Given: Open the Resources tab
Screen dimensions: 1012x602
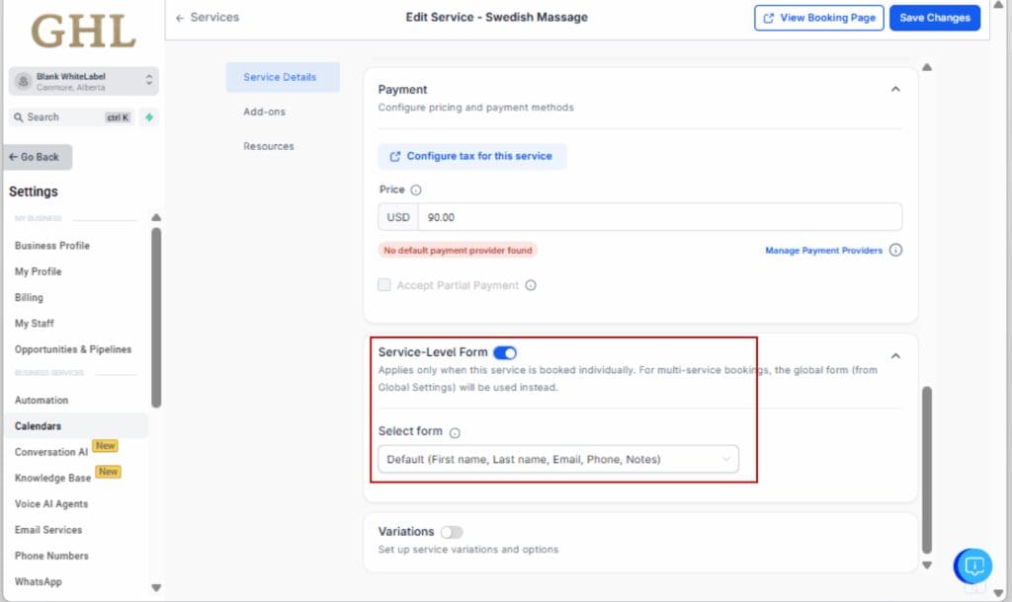Looking at the screenshot, I should (x=268, y=146).
